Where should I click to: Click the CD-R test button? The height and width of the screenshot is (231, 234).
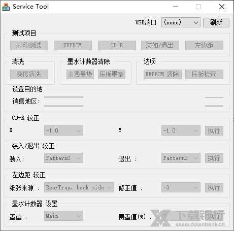point(117,45)
